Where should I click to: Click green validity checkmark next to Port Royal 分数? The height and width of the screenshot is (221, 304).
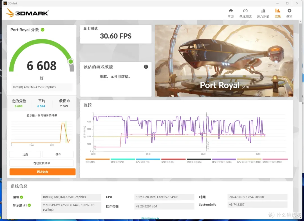[x=43, y=30]
